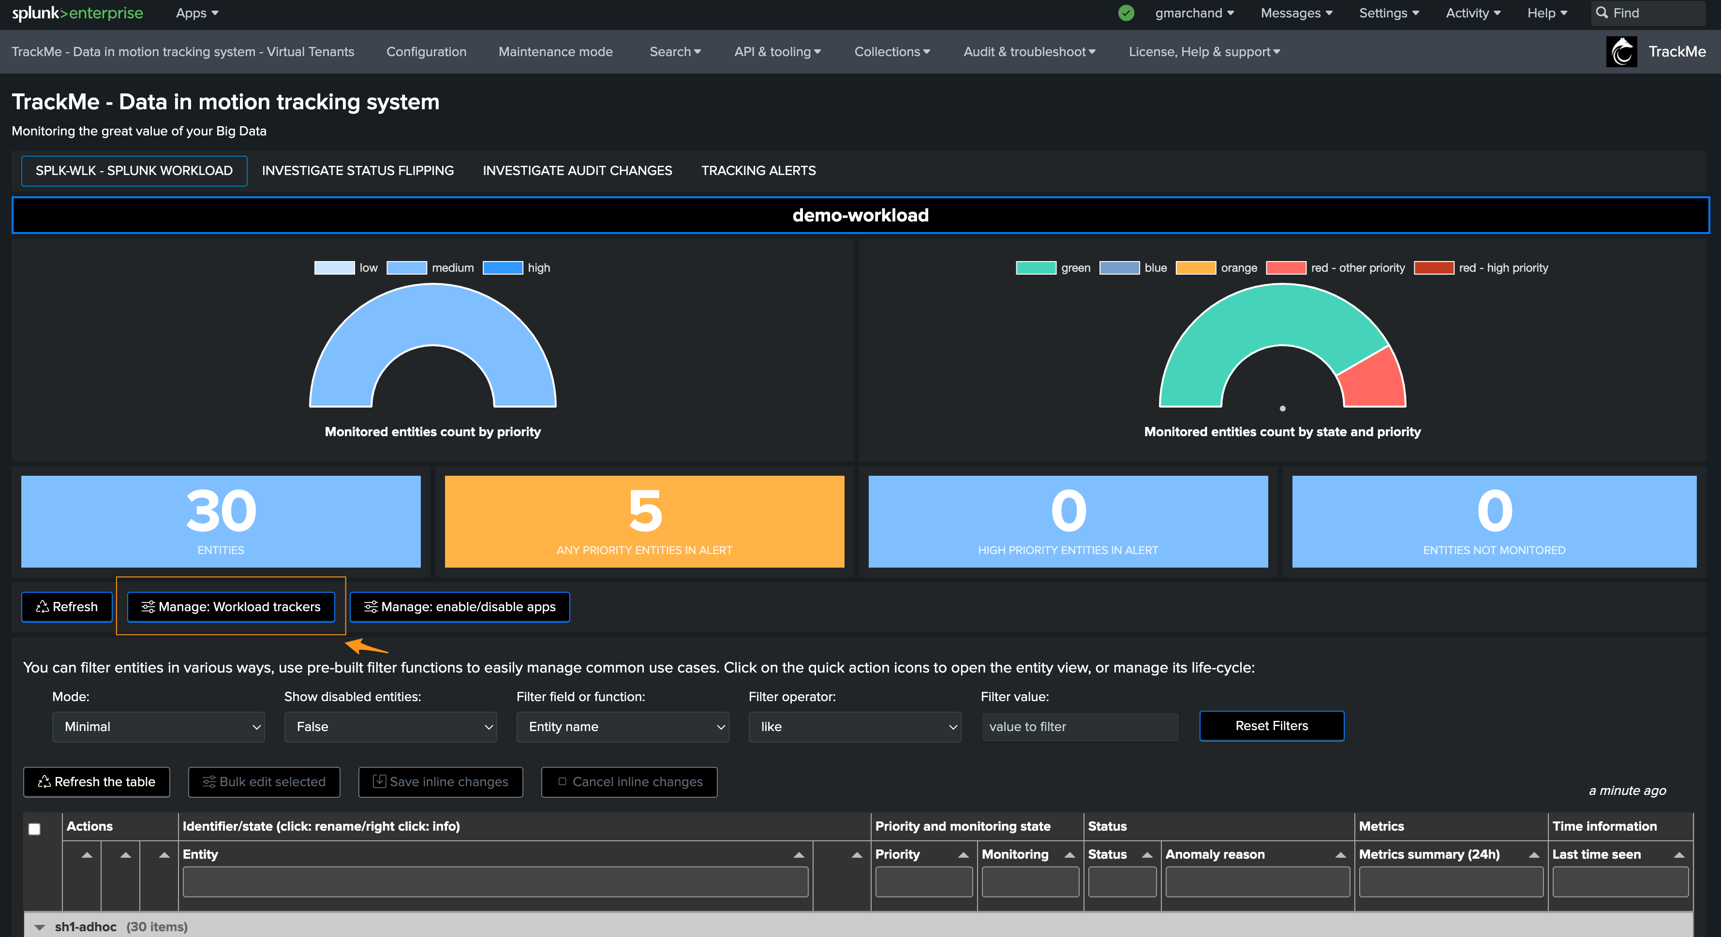The height and width of the screenshot is (937, 1721).
Task: Click 5 Any Priority Entities In Alert tile
Action: (x=644, y=521)
